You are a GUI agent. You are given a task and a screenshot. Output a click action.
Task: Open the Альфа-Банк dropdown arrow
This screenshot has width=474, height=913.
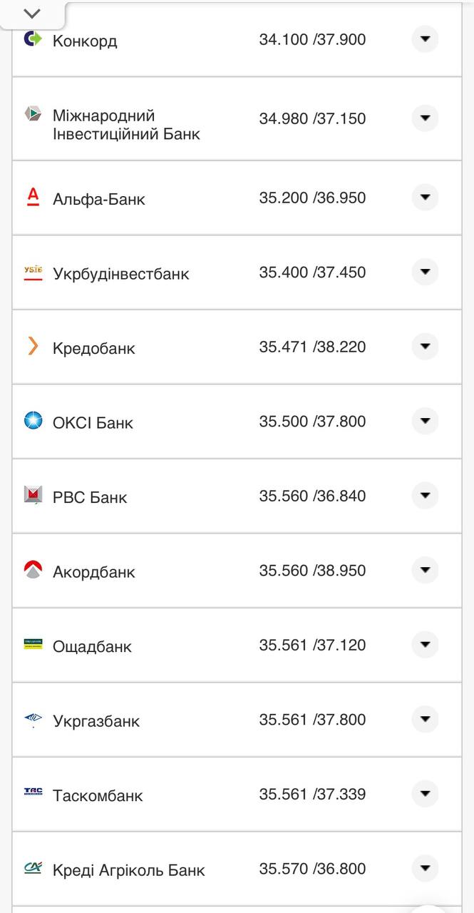pyautogui.click(x=425, y=197)
